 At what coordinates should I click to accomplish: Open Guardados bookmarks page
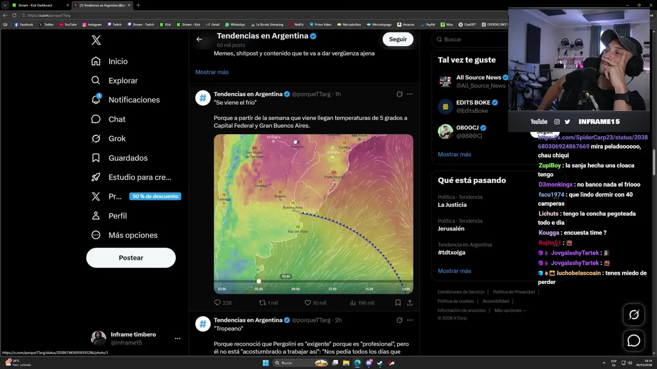point(119,158)
